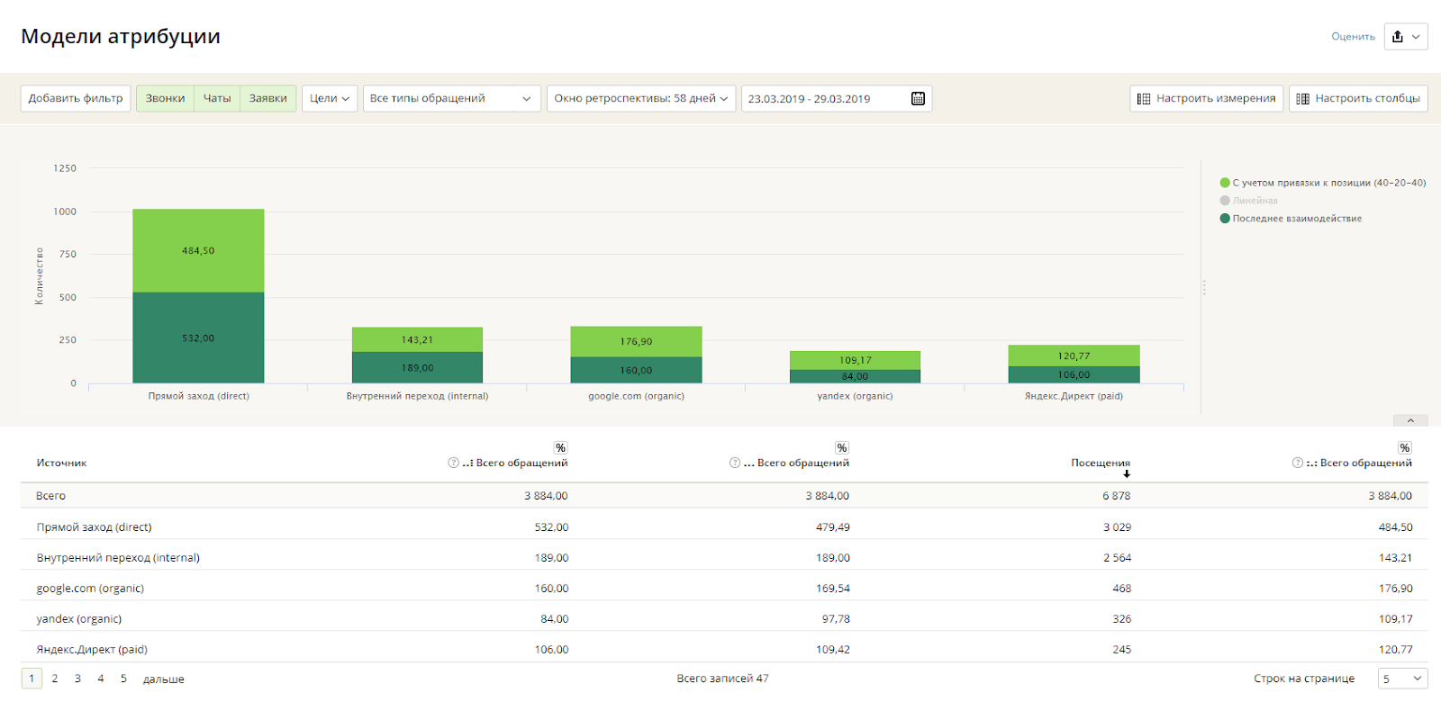Click the Яндекс.Директ bar segment labeled 120,77
This screenshot has width=1441, height=711.
pyautogui.click(x=1074, y=355)
